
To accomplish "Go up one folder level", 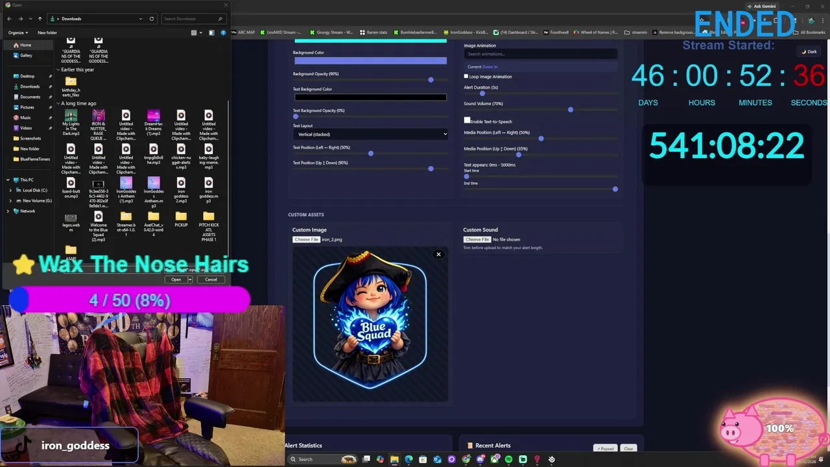I will point(40,19).
